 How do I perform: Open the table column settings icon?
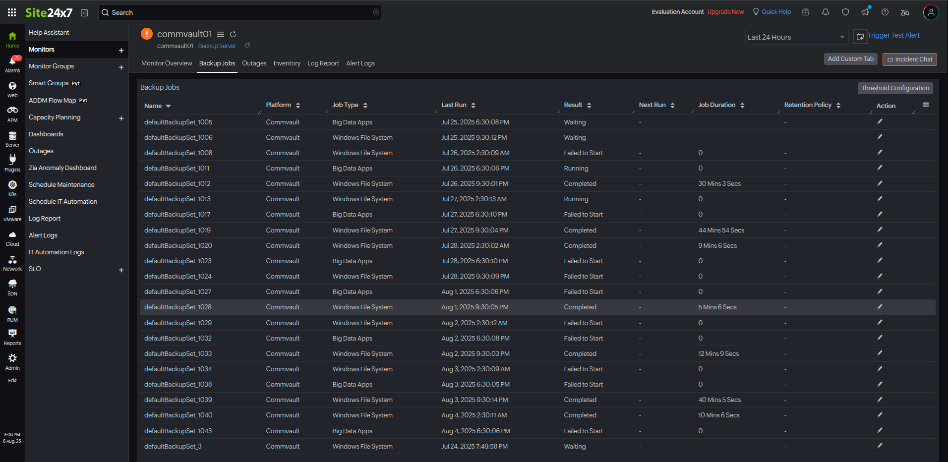pos(925,105)
